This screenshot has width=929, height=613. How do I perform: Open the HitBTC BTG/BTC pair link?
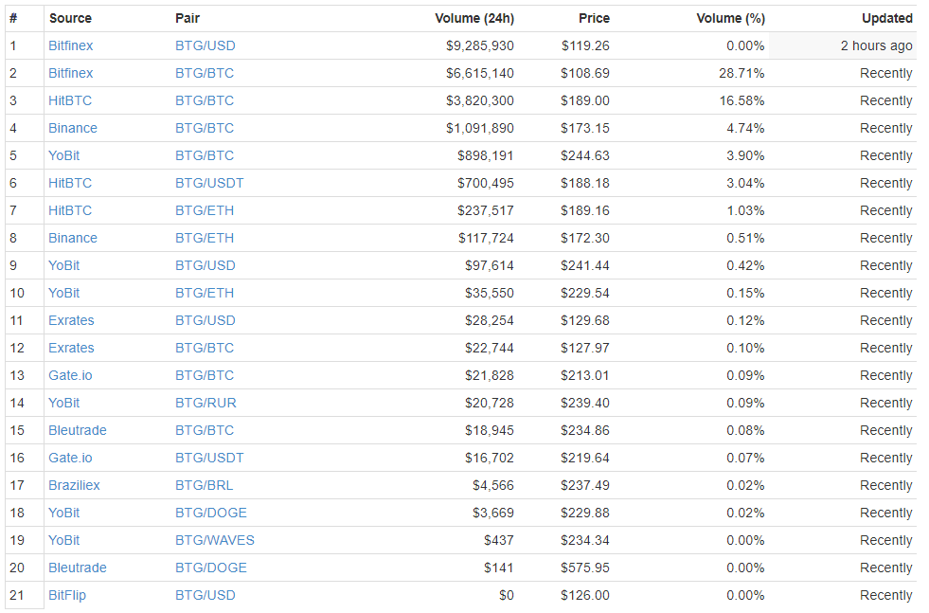click(x=205, y=100)
